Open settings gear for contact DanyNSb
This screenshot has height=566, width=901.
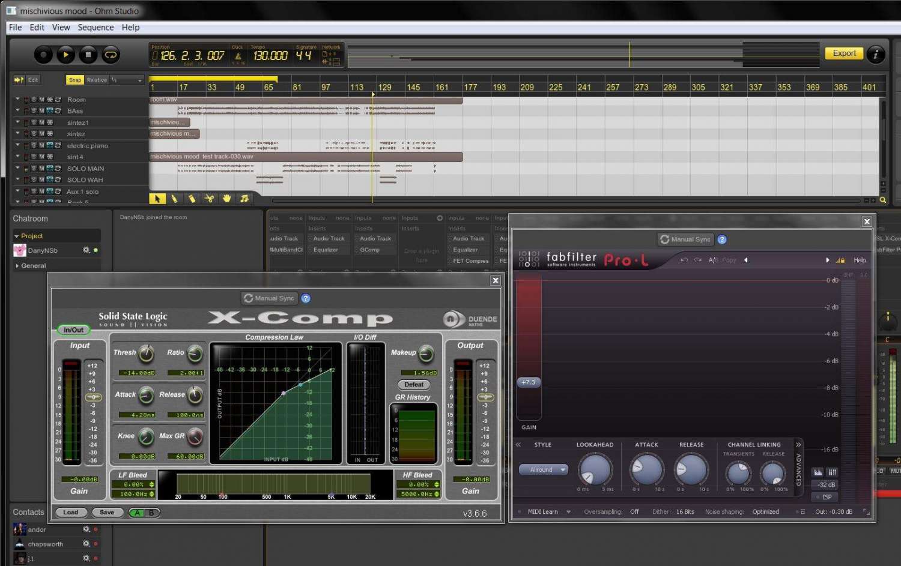click(x=86, y=250)
